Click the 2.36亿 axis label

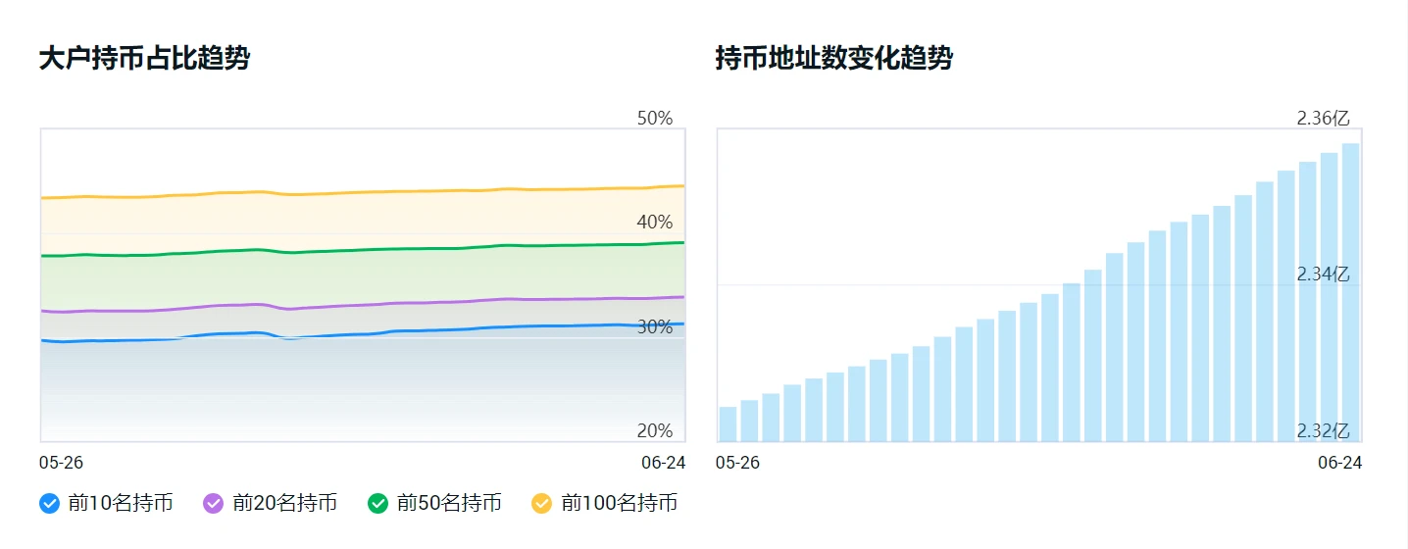click(1323, 119)
